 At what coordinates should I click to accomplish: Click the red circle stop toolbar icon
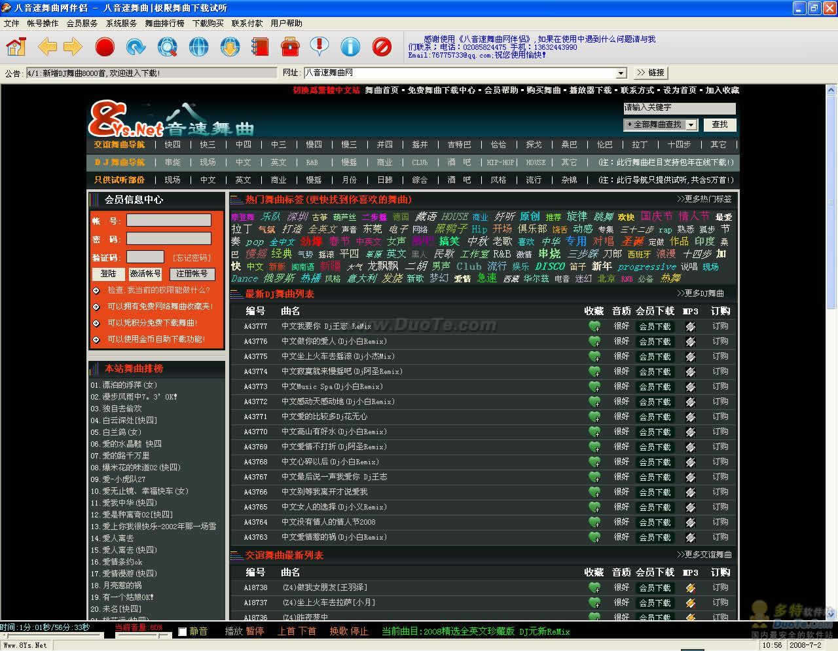(x=104, y=46)
